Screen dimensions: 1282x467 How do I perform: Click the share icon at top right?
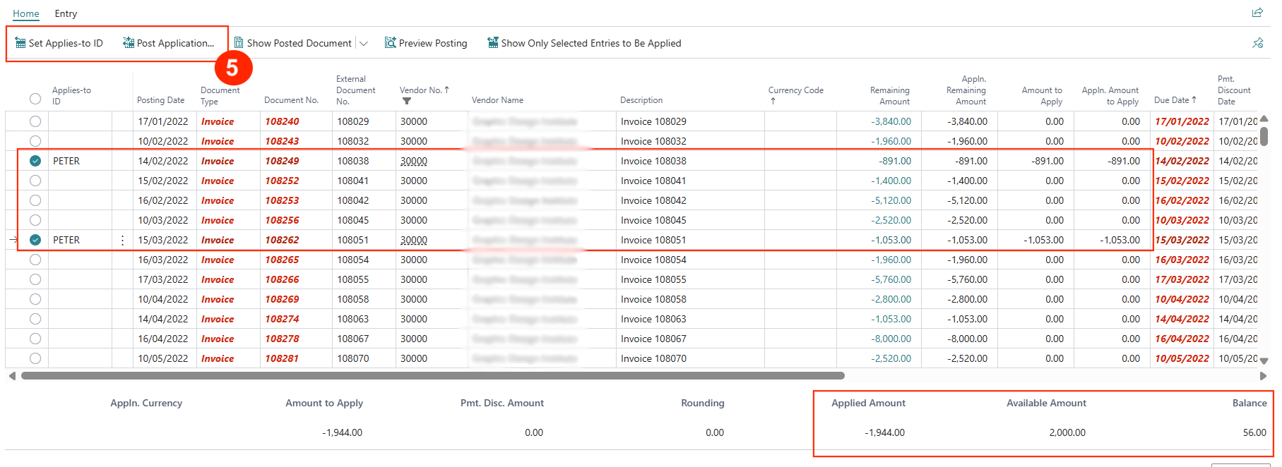[x=1257, y=13]
